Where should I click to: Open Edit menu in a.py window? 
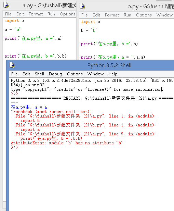click(x=20, y=14)
